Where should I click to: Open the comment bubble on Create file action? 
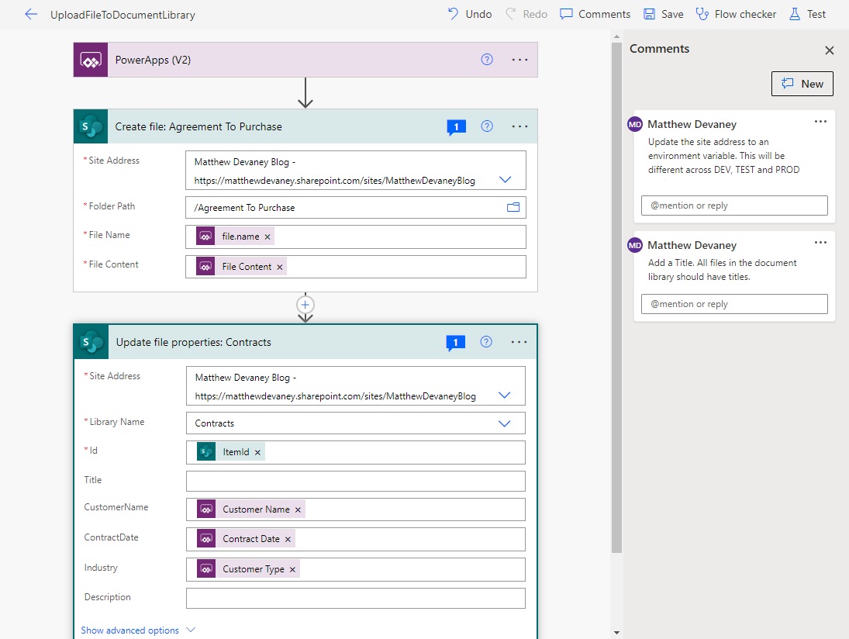(456, 127)
